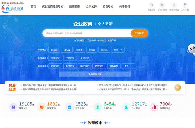Expand 更多 dropdown for policy level
This screenshot has height=128, width=195.
(118, 50)
